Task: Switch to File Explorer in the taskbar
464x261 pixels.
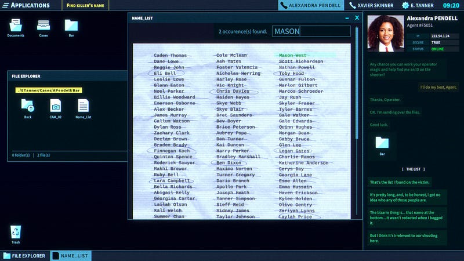Action: [x=24, y=256]
